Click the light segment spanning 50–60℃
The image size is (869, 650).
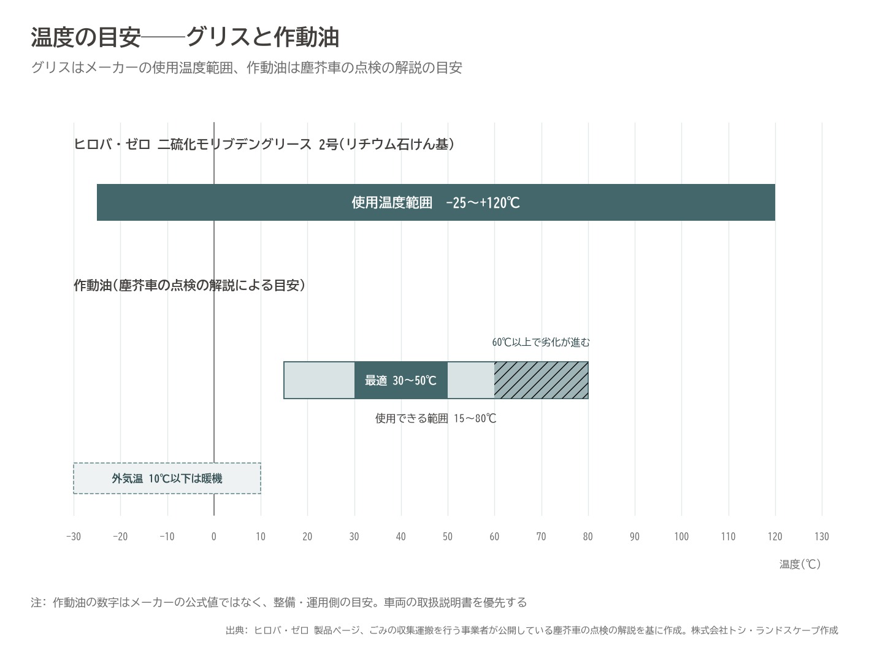click(x=471, y=380)
